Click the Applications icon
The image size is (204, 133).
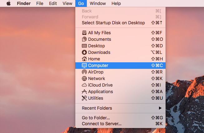[x=84, y=92]
